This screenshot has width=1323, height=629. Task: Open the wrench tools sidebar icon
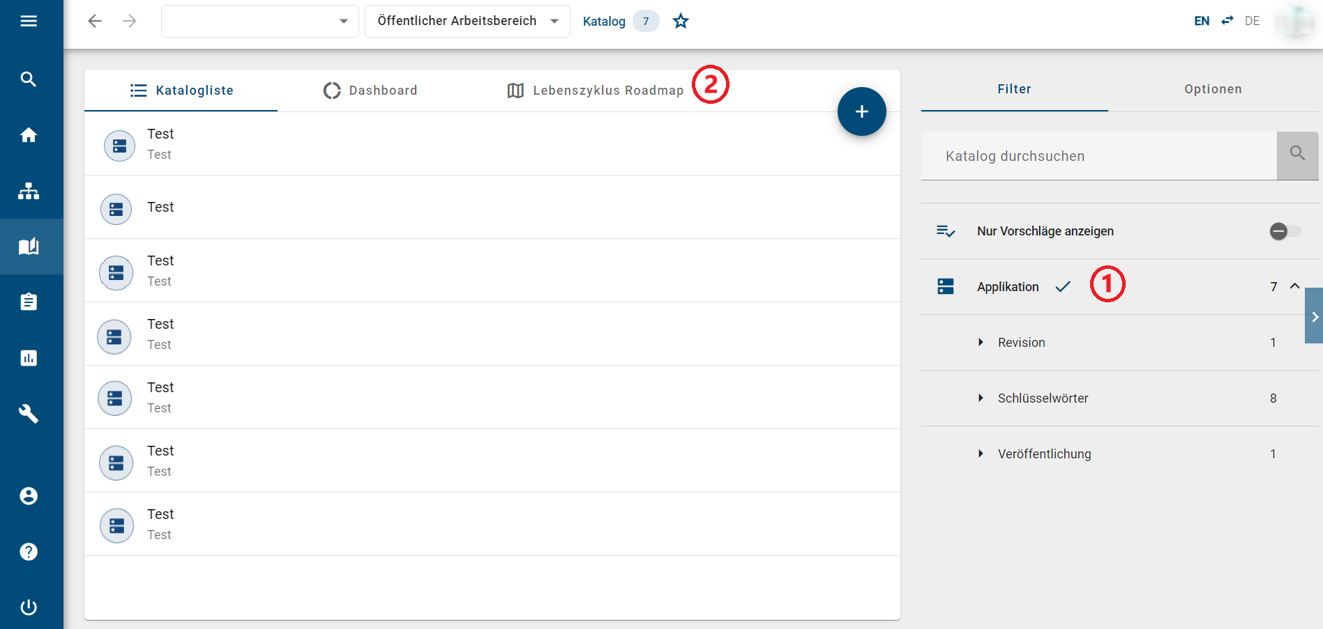click(29, 414)
